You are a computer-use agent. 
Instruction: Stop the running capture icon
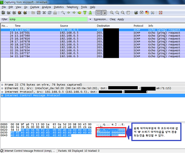click(x=20, y=13)
